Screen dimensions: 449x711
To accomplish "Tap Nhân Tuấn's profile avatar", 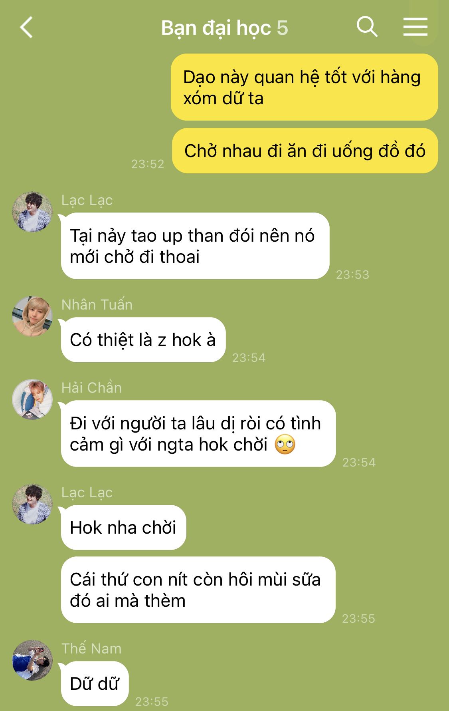I will (x=32, y=316).
